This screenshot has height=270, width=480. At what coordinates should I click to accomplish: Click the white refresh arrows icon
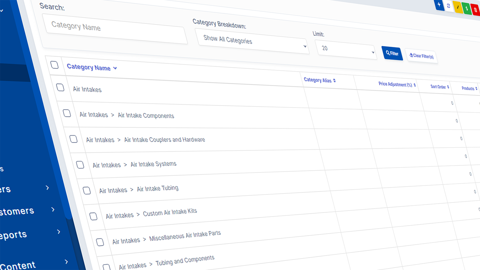pyautogui.click(x=448, y=6)
